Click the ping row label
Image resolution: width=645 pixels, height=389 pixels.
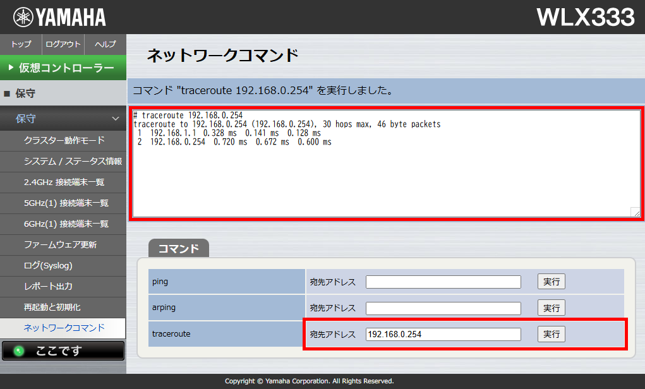(160, 282)
